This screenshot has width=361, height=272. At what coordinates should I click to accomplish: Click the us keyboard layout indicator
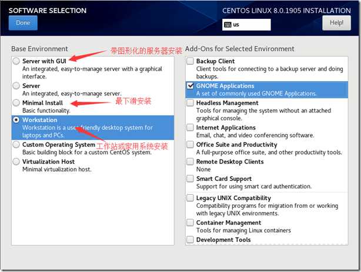click(x=246, y=25)
